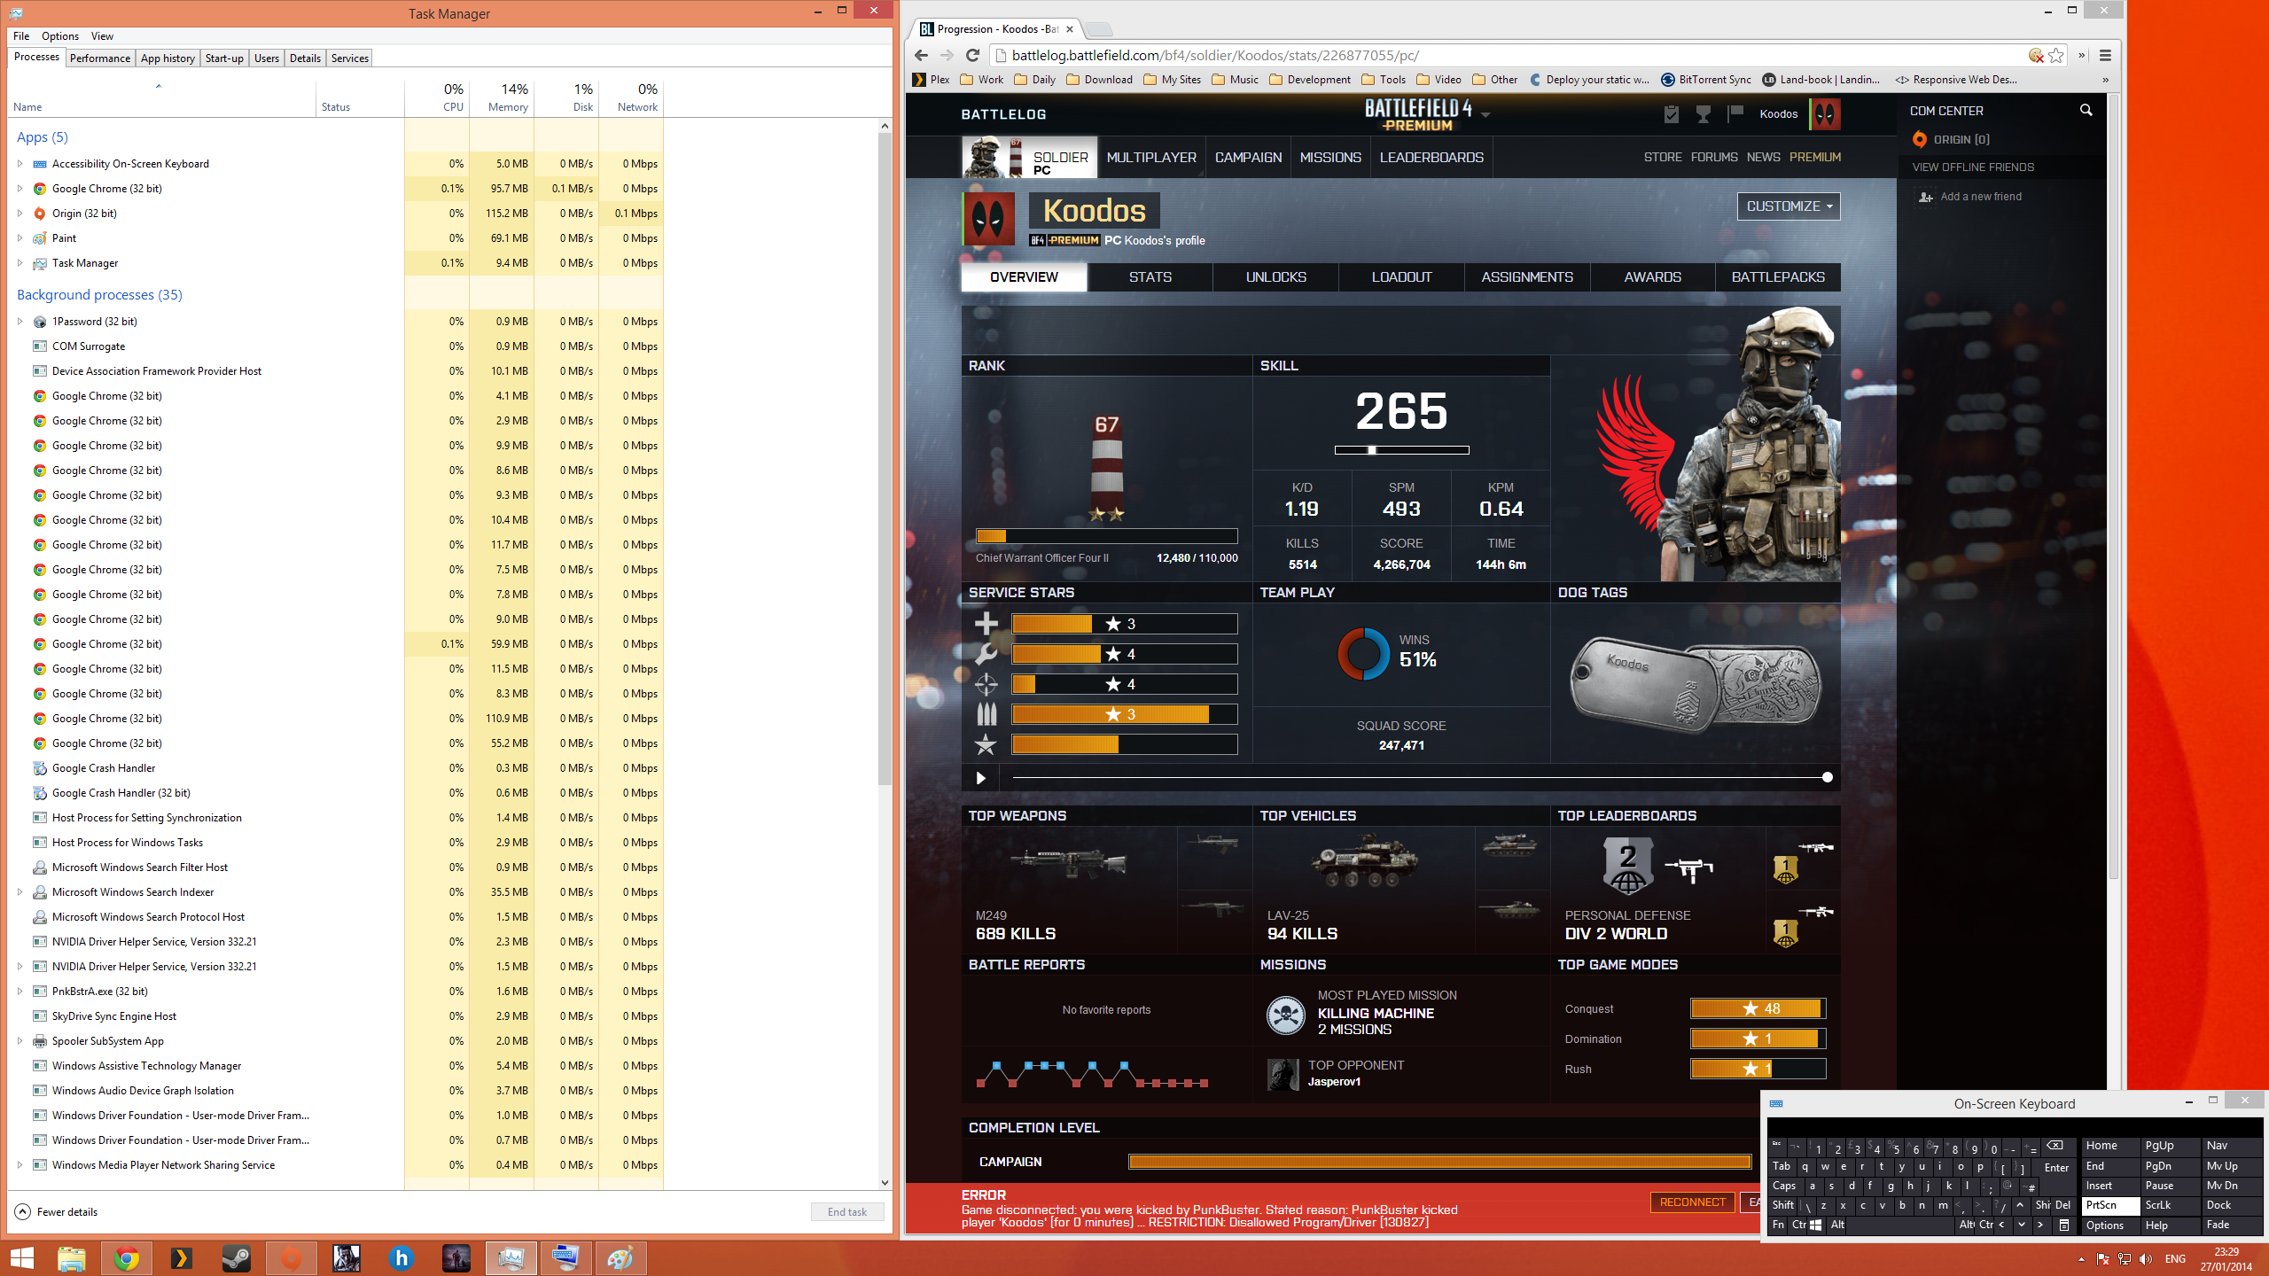The height and width of the screenshot is (1276, 2269).
Task: Click VIEW OFFLINE FRIENDS link
Action: point(1973,167)
